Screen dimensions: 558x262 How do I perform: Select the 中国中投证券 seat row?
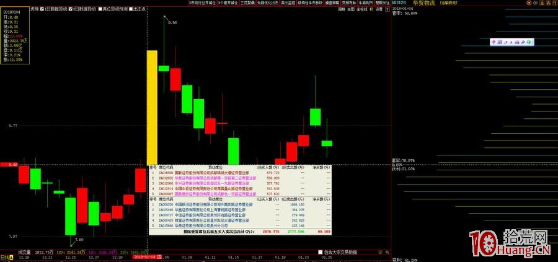(240, 189)
